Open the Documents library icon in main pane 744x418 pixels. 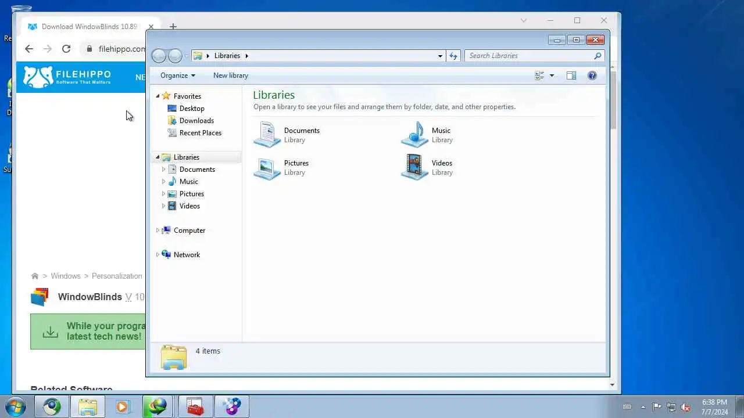267,135
